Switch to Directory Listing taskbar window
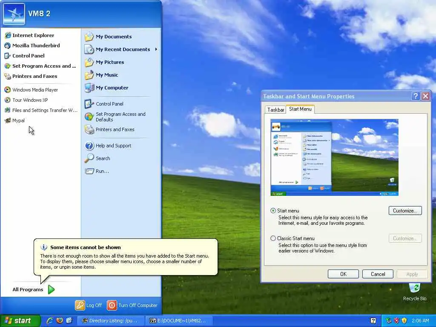This screenshot has height=327, width=436. pos(110,321)
